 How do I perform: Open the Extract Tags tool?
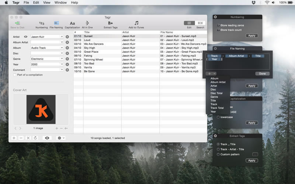point(111,24)
